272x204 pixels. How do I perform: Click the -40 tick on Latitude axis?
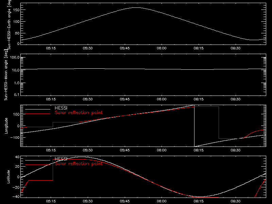[16, 197]
